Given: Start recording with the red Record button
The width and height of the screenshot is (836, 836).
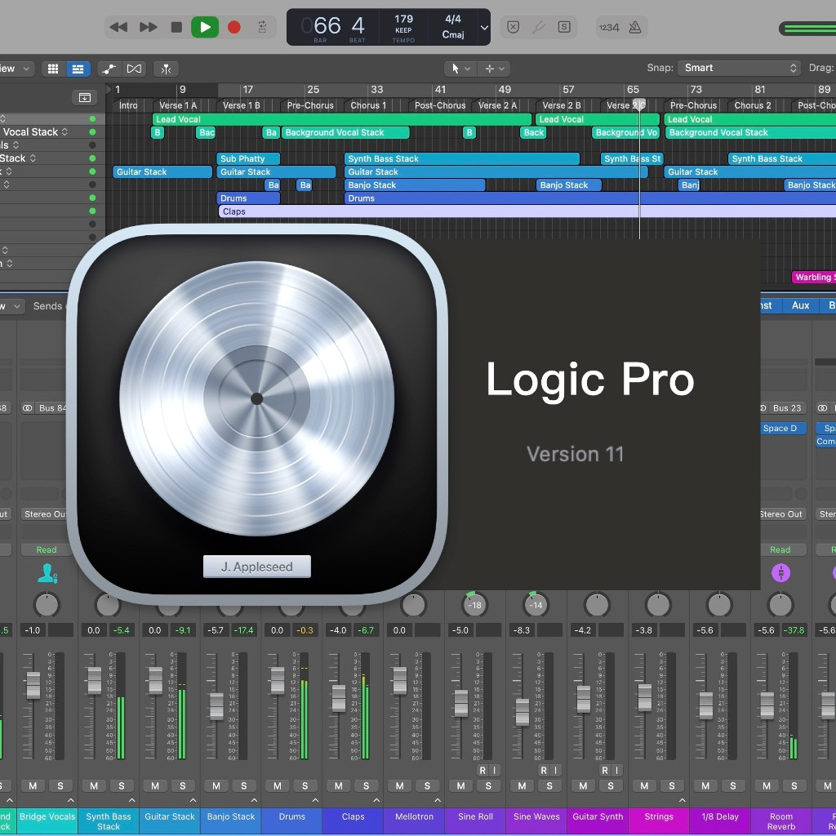Looking at the screenshot, I should click(233, 27).
